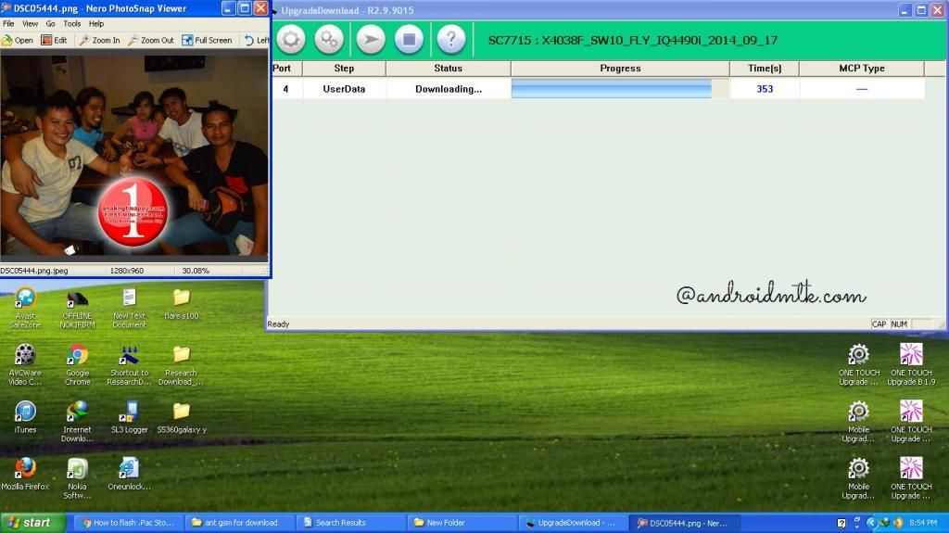Click Zoom In in PhotoSnap toolbar
The width and height of the screenshot is (949, 533).
pos(99,41)
